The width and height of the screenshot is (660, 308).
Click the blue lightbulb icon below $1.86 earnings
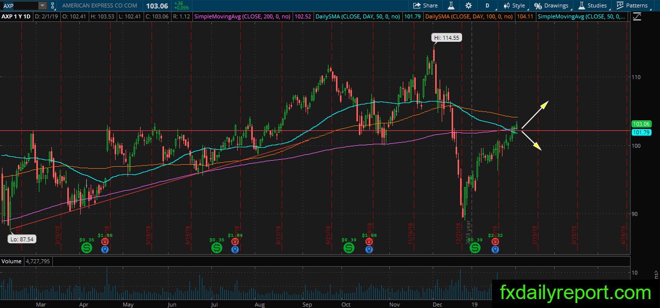click(x=105, y=249)
